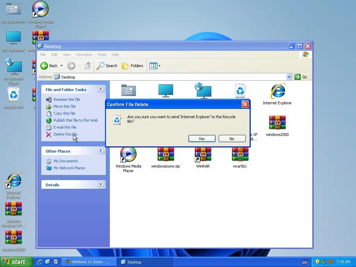
Task: Click the Go button beside address bar
Action: (301, 77)
